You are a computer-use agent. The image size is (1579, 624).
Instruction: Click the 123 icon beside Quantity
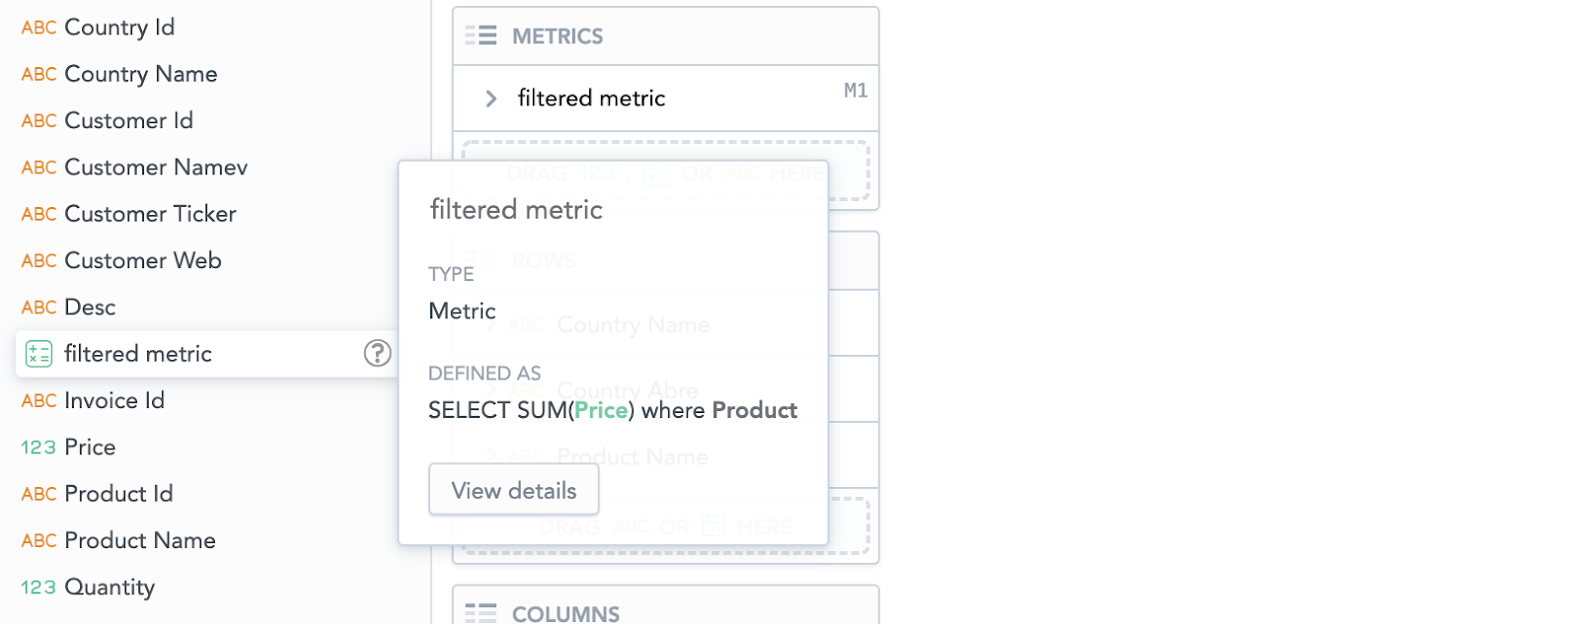(x=38, y=588)
